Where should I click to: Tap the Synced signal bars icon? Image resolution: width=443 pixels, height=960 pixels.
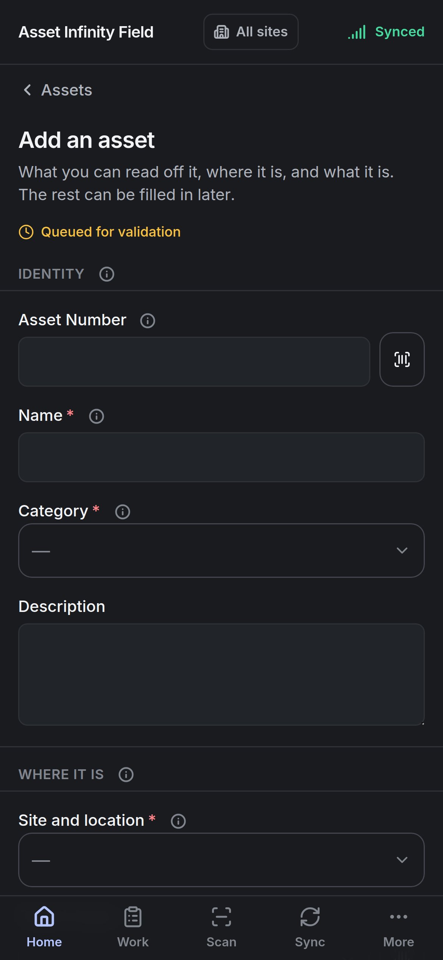[x=357, y=32]
